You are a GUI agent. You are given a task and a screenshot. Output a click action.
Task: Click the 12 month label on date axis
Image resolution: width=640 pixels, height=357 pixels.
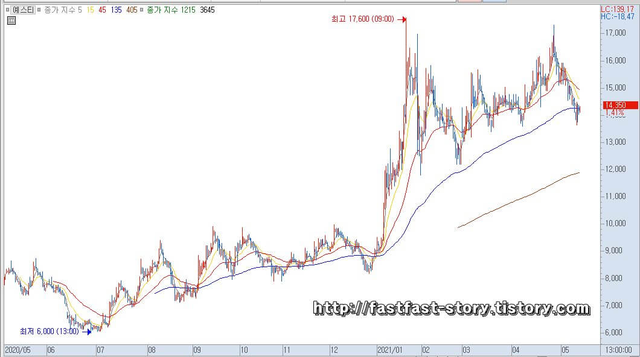334,350
